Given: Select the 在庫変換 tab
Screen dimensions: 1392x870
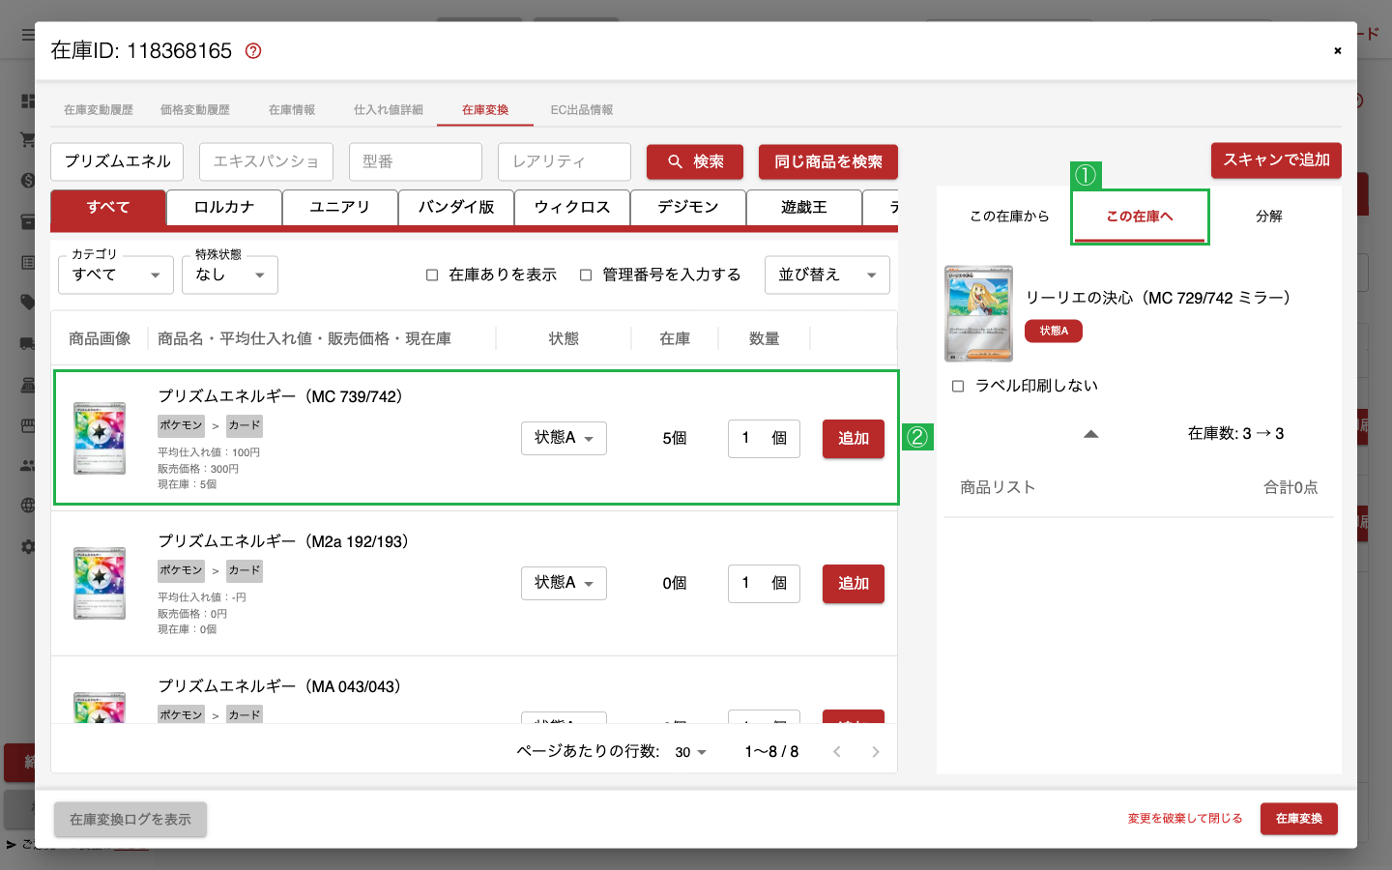Looking at the screenshot, I should click(x=485, y=110).
